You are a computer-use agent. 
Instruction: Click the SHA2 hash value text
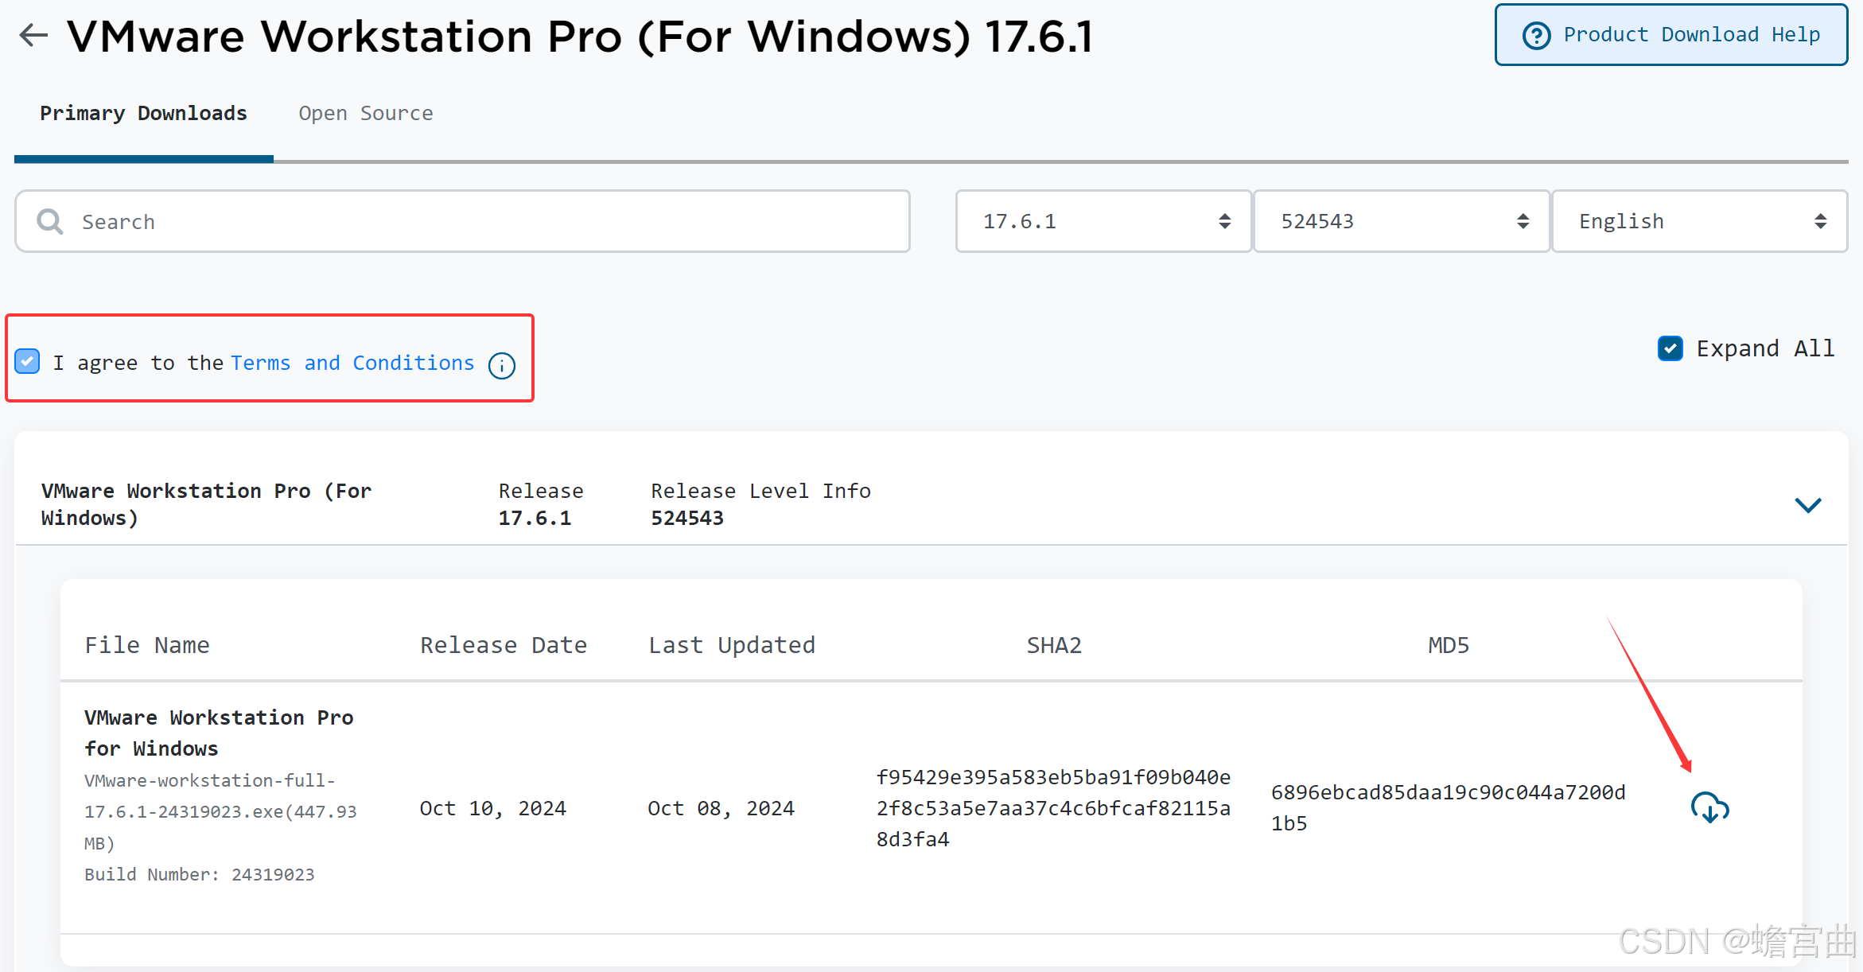tap(1053, 808)
